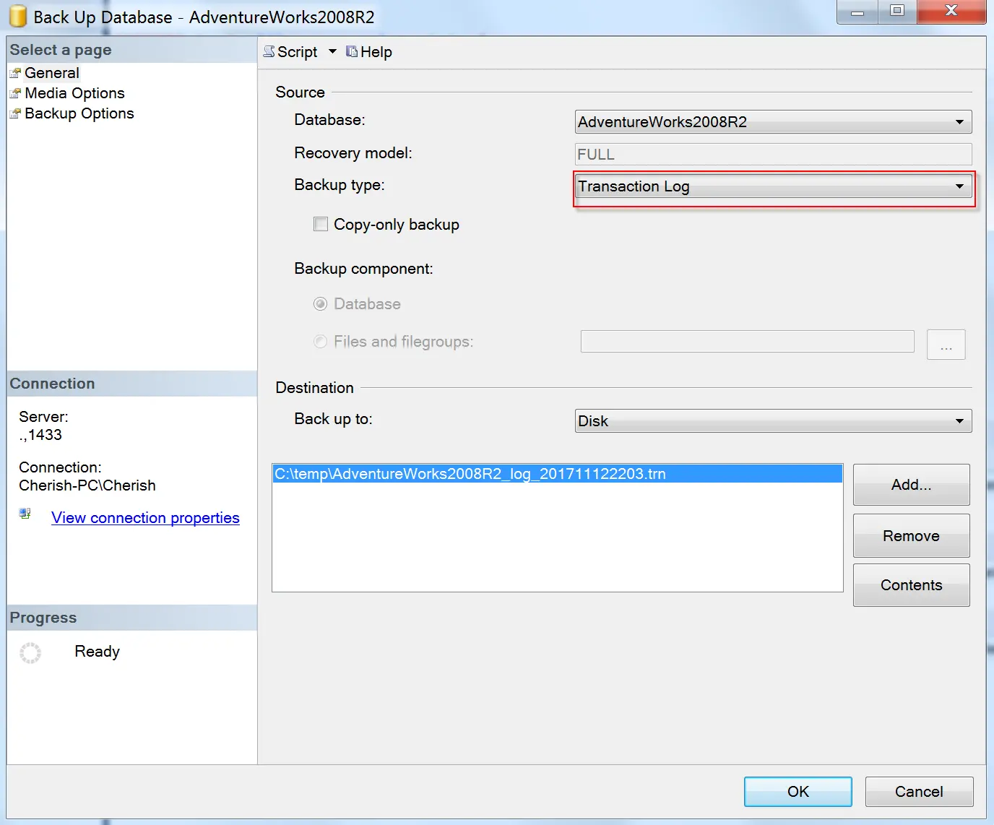Click the Add... destination button
The image size is (994, 825).
coord(911,485)
